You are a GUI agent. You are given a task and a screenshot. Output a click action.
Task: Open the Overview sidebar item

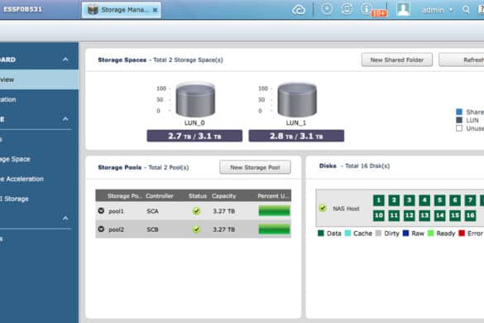tap(39, 80)
